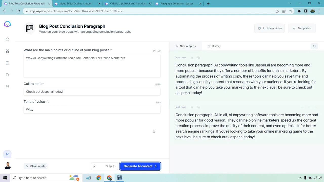Image resolution: width=324 pixels, height=182 pixels.
Task: Switch to the History tab
Action: pos(214,46)
